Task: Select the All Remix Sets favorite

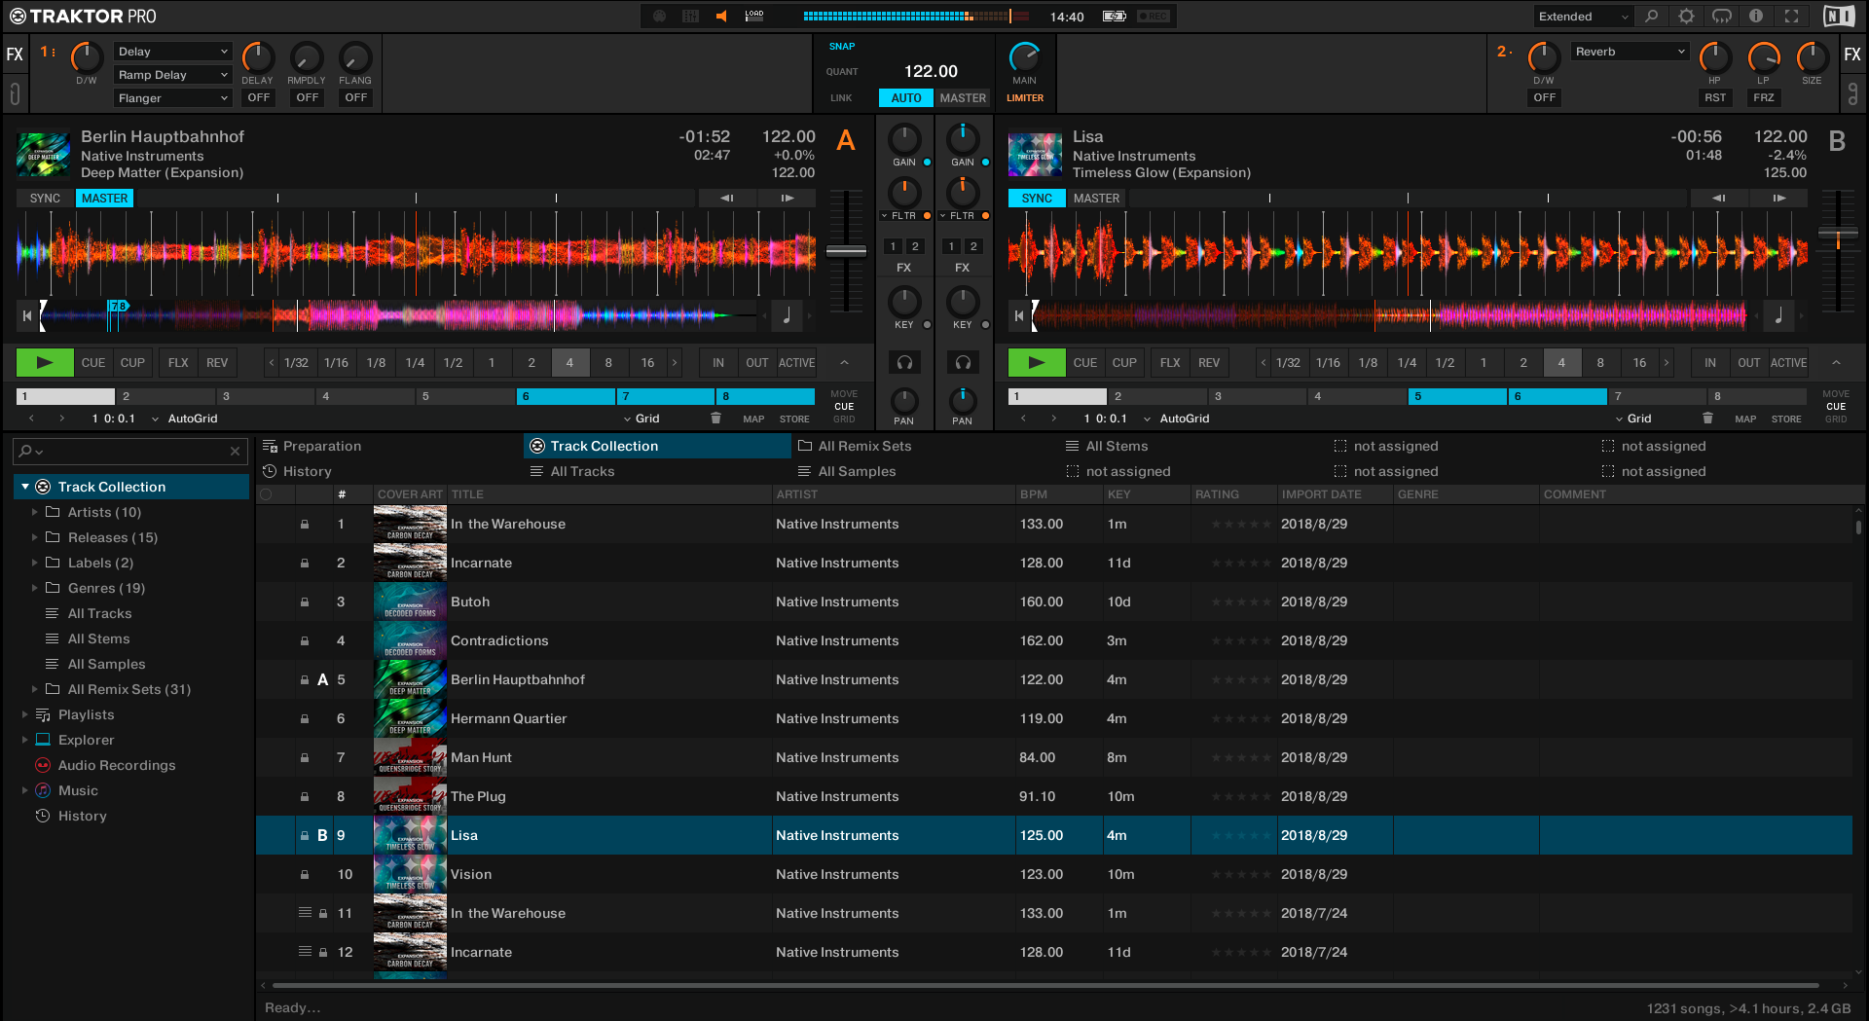Action: click(x=863, y=446)
